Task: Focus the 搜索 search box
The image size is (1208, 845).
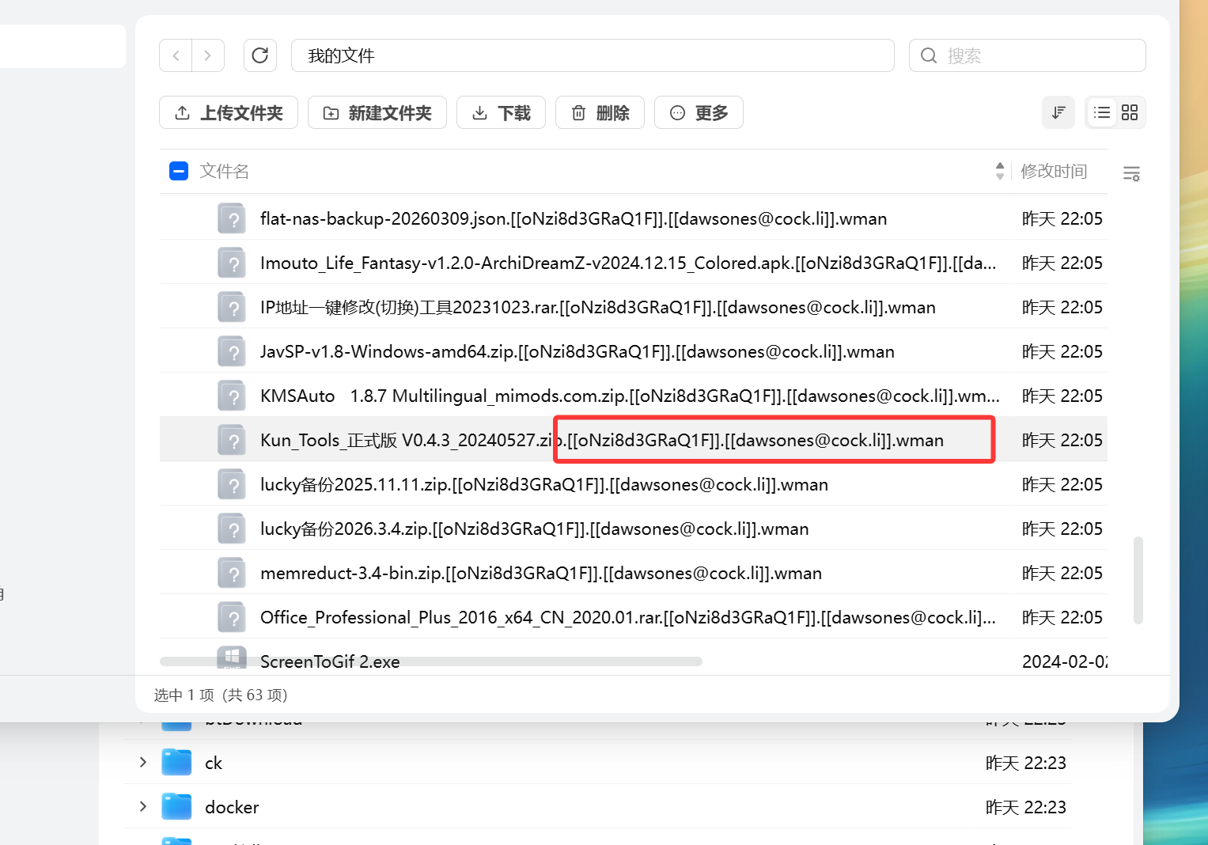Action: (1028, 55)
